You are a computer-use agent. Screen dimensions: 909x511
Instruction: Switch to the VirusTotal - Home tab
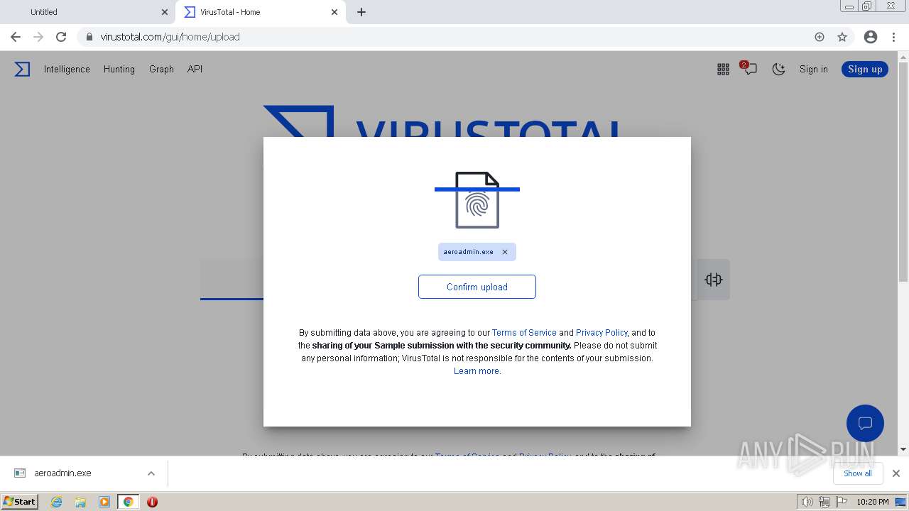coord(261,12)
